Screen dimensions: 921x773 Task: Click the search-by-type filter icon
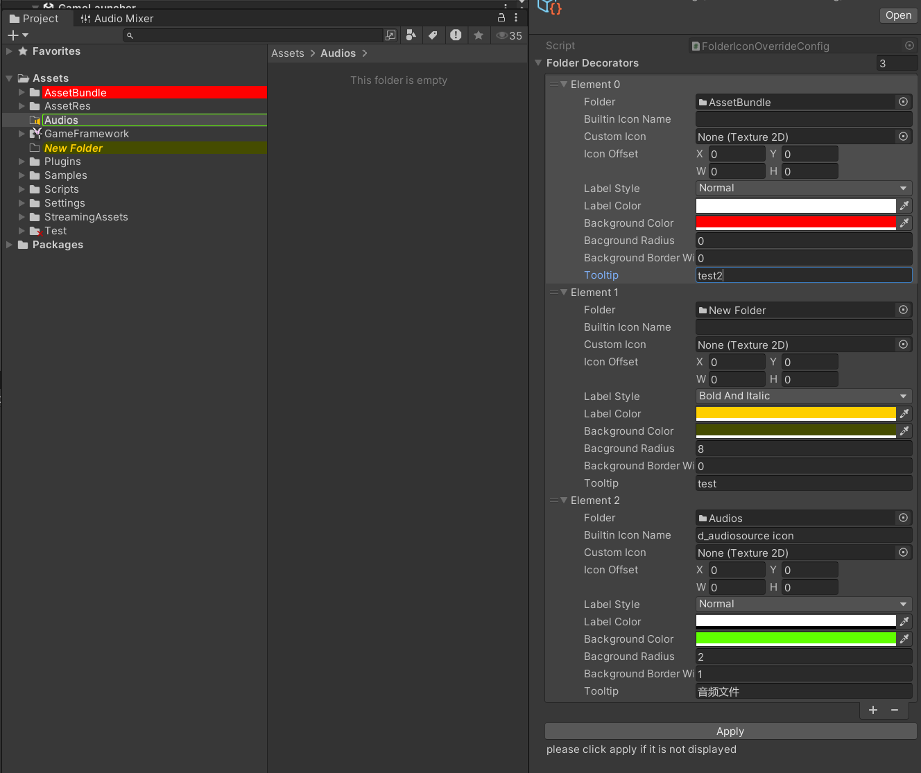(411, 35)
